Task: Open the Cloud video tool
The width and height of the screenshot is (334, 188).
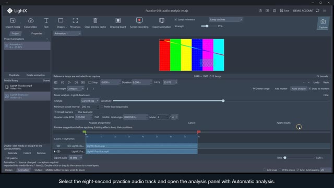Action: [30, 20]
